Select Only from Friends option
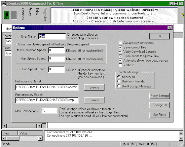 (x=119, y=81)
